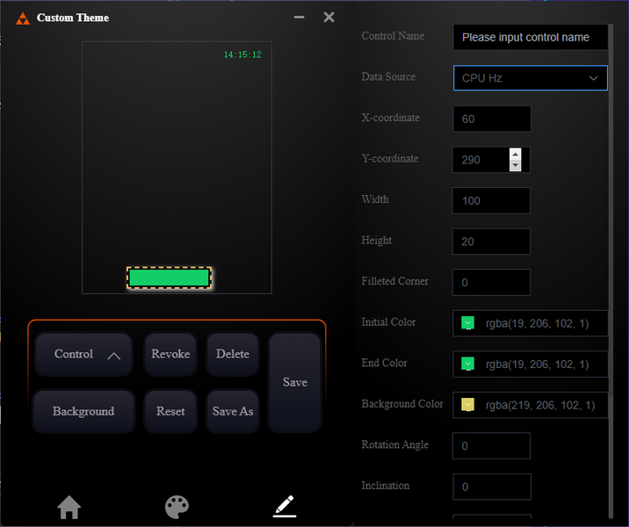Click the Background Color rgba text value

pos(540,406)
